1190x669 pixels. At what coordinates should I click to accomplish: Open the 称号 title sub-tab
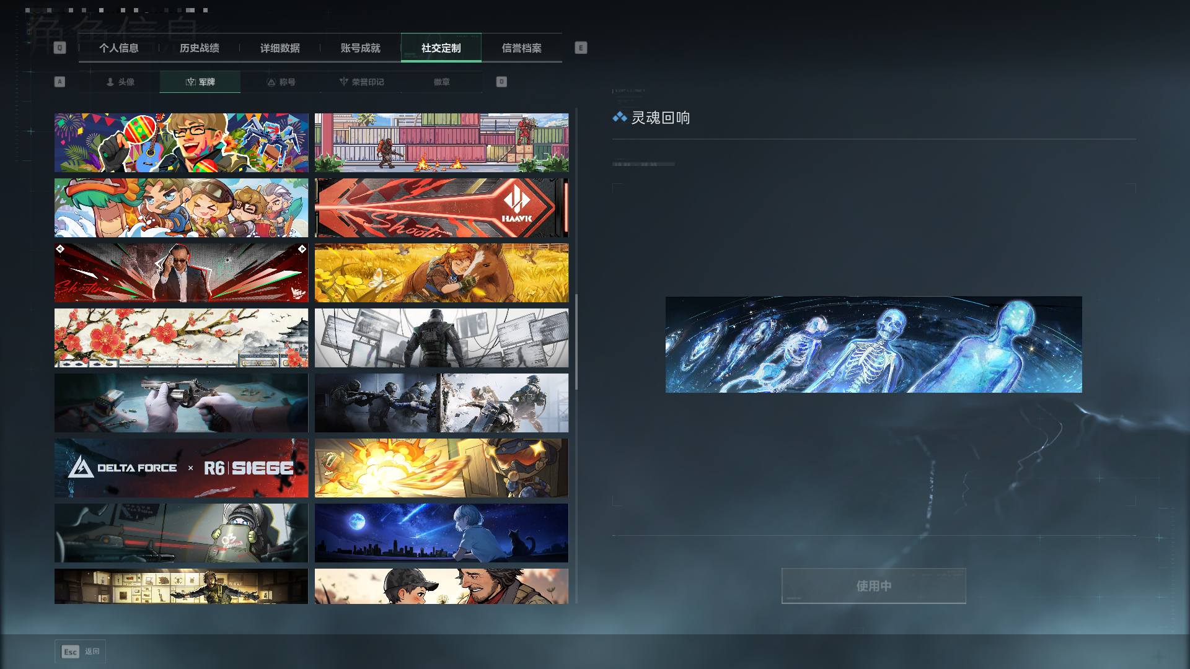[x=281, y=82]
